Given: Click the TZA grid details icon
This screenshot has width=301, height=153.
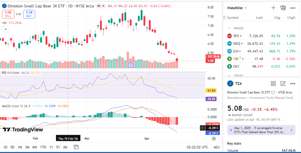Looking at the screenshot, I should pyautogui.click(x=273, y=84).
